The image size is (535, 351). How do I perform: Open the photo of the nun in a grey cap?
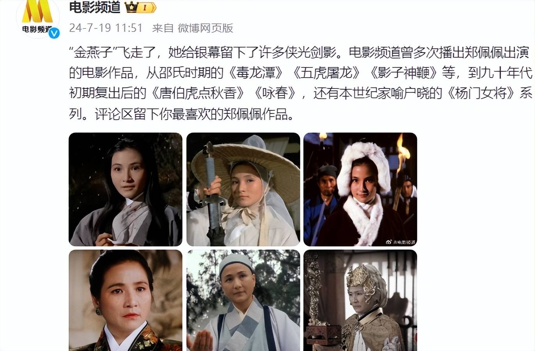click(243, 300)
